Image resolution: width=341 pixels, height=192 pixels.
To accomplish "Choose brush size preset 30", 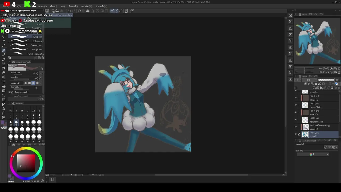I will (39, 123).
